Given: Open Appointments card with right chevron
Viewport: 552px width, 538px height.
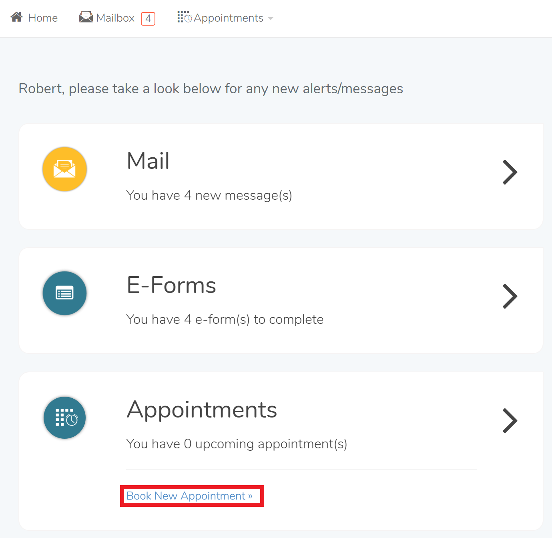Looking at the screenshot, I should pyautogui.click(x=510, y=421).
